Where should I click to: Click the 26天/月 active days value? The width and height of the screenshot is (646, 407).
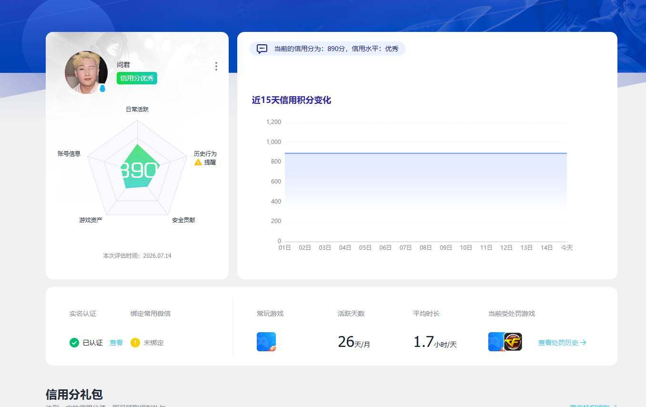[354, 342]
